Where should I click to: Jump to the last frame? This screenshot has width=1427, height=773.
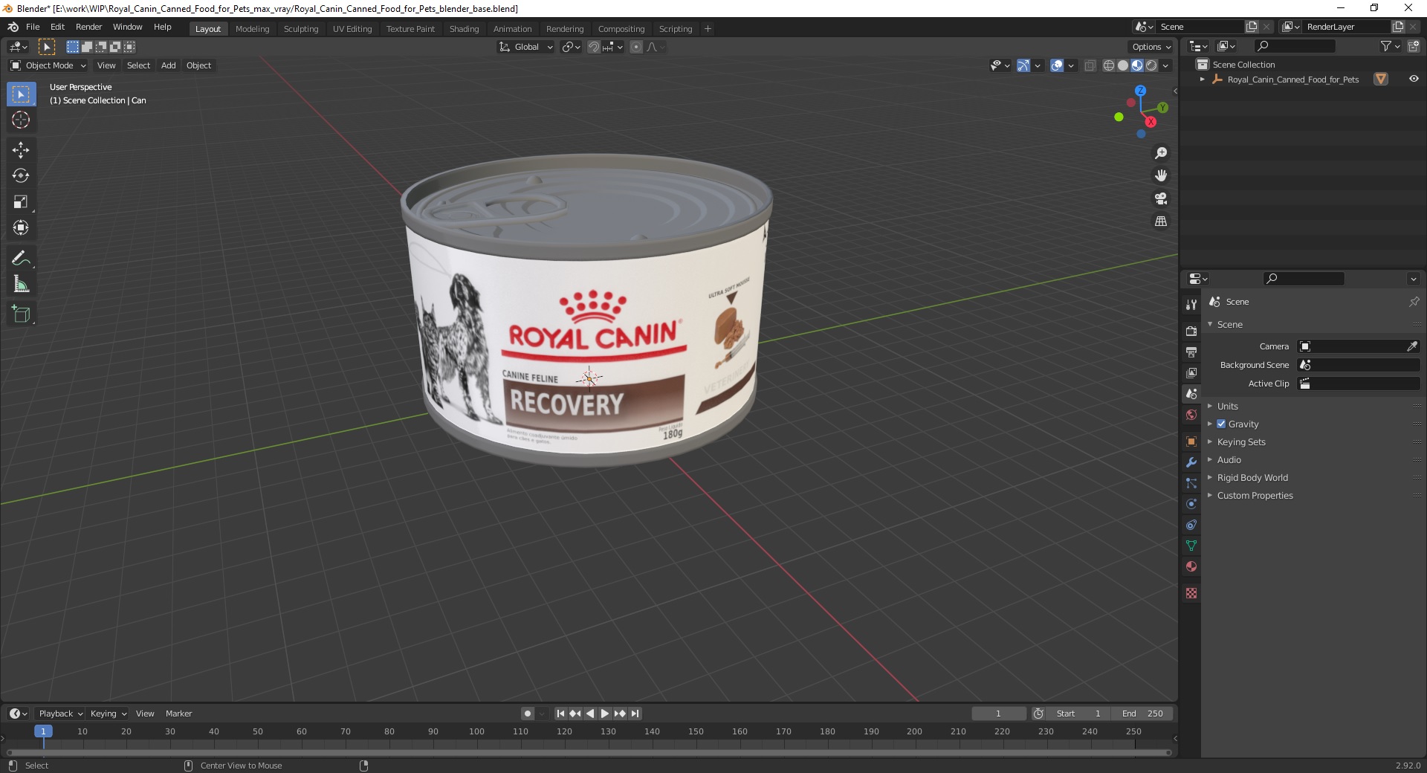[x=635, y=714]
